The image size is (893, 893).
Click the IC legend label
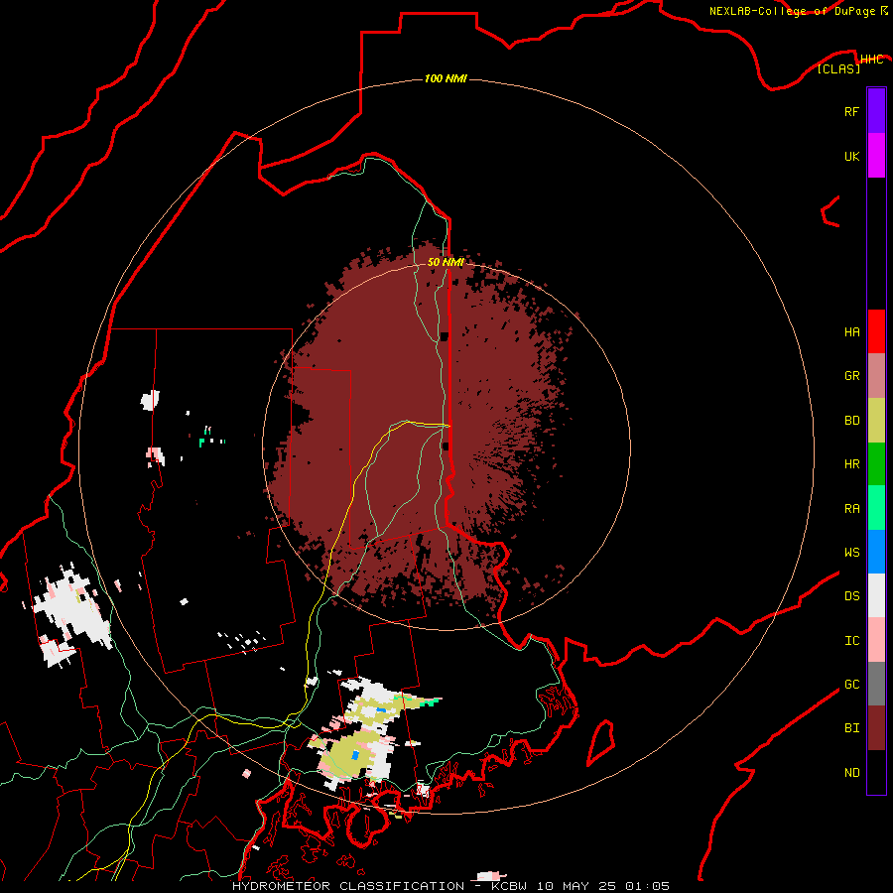[x=851, y=641]
